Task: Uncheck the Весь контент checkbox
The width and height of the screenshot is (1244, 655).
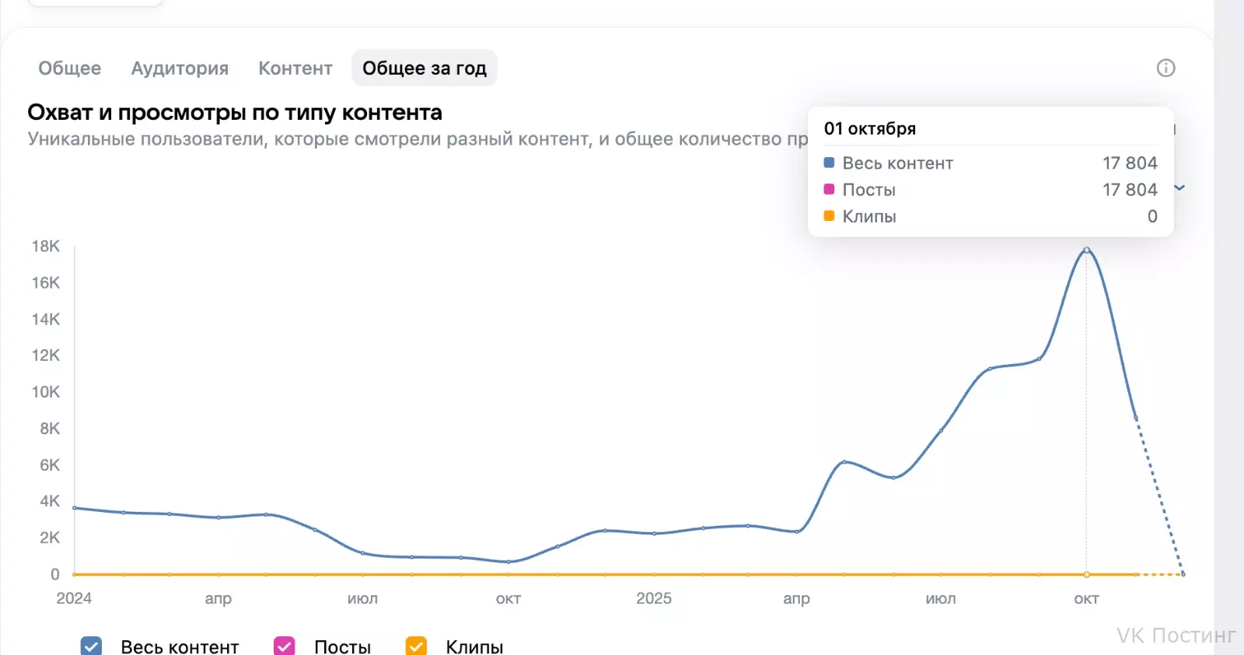Action: (x=91, y=646)
